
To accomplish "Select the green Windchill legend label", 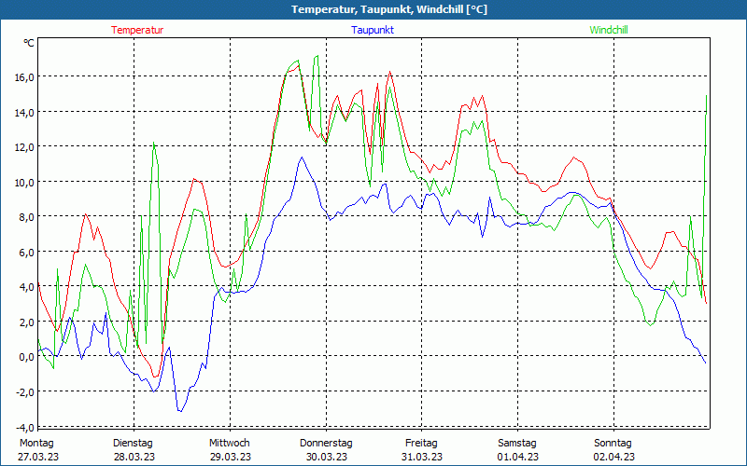I will tap(609, 30).
